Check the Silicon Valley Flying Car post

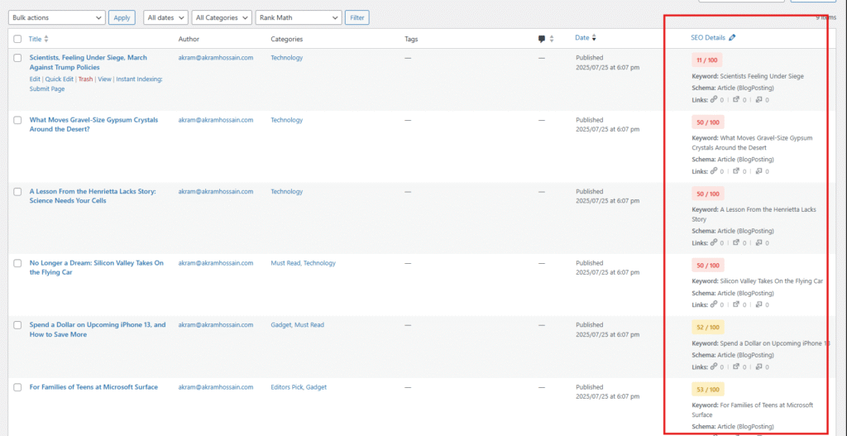(x=18, y=263)
